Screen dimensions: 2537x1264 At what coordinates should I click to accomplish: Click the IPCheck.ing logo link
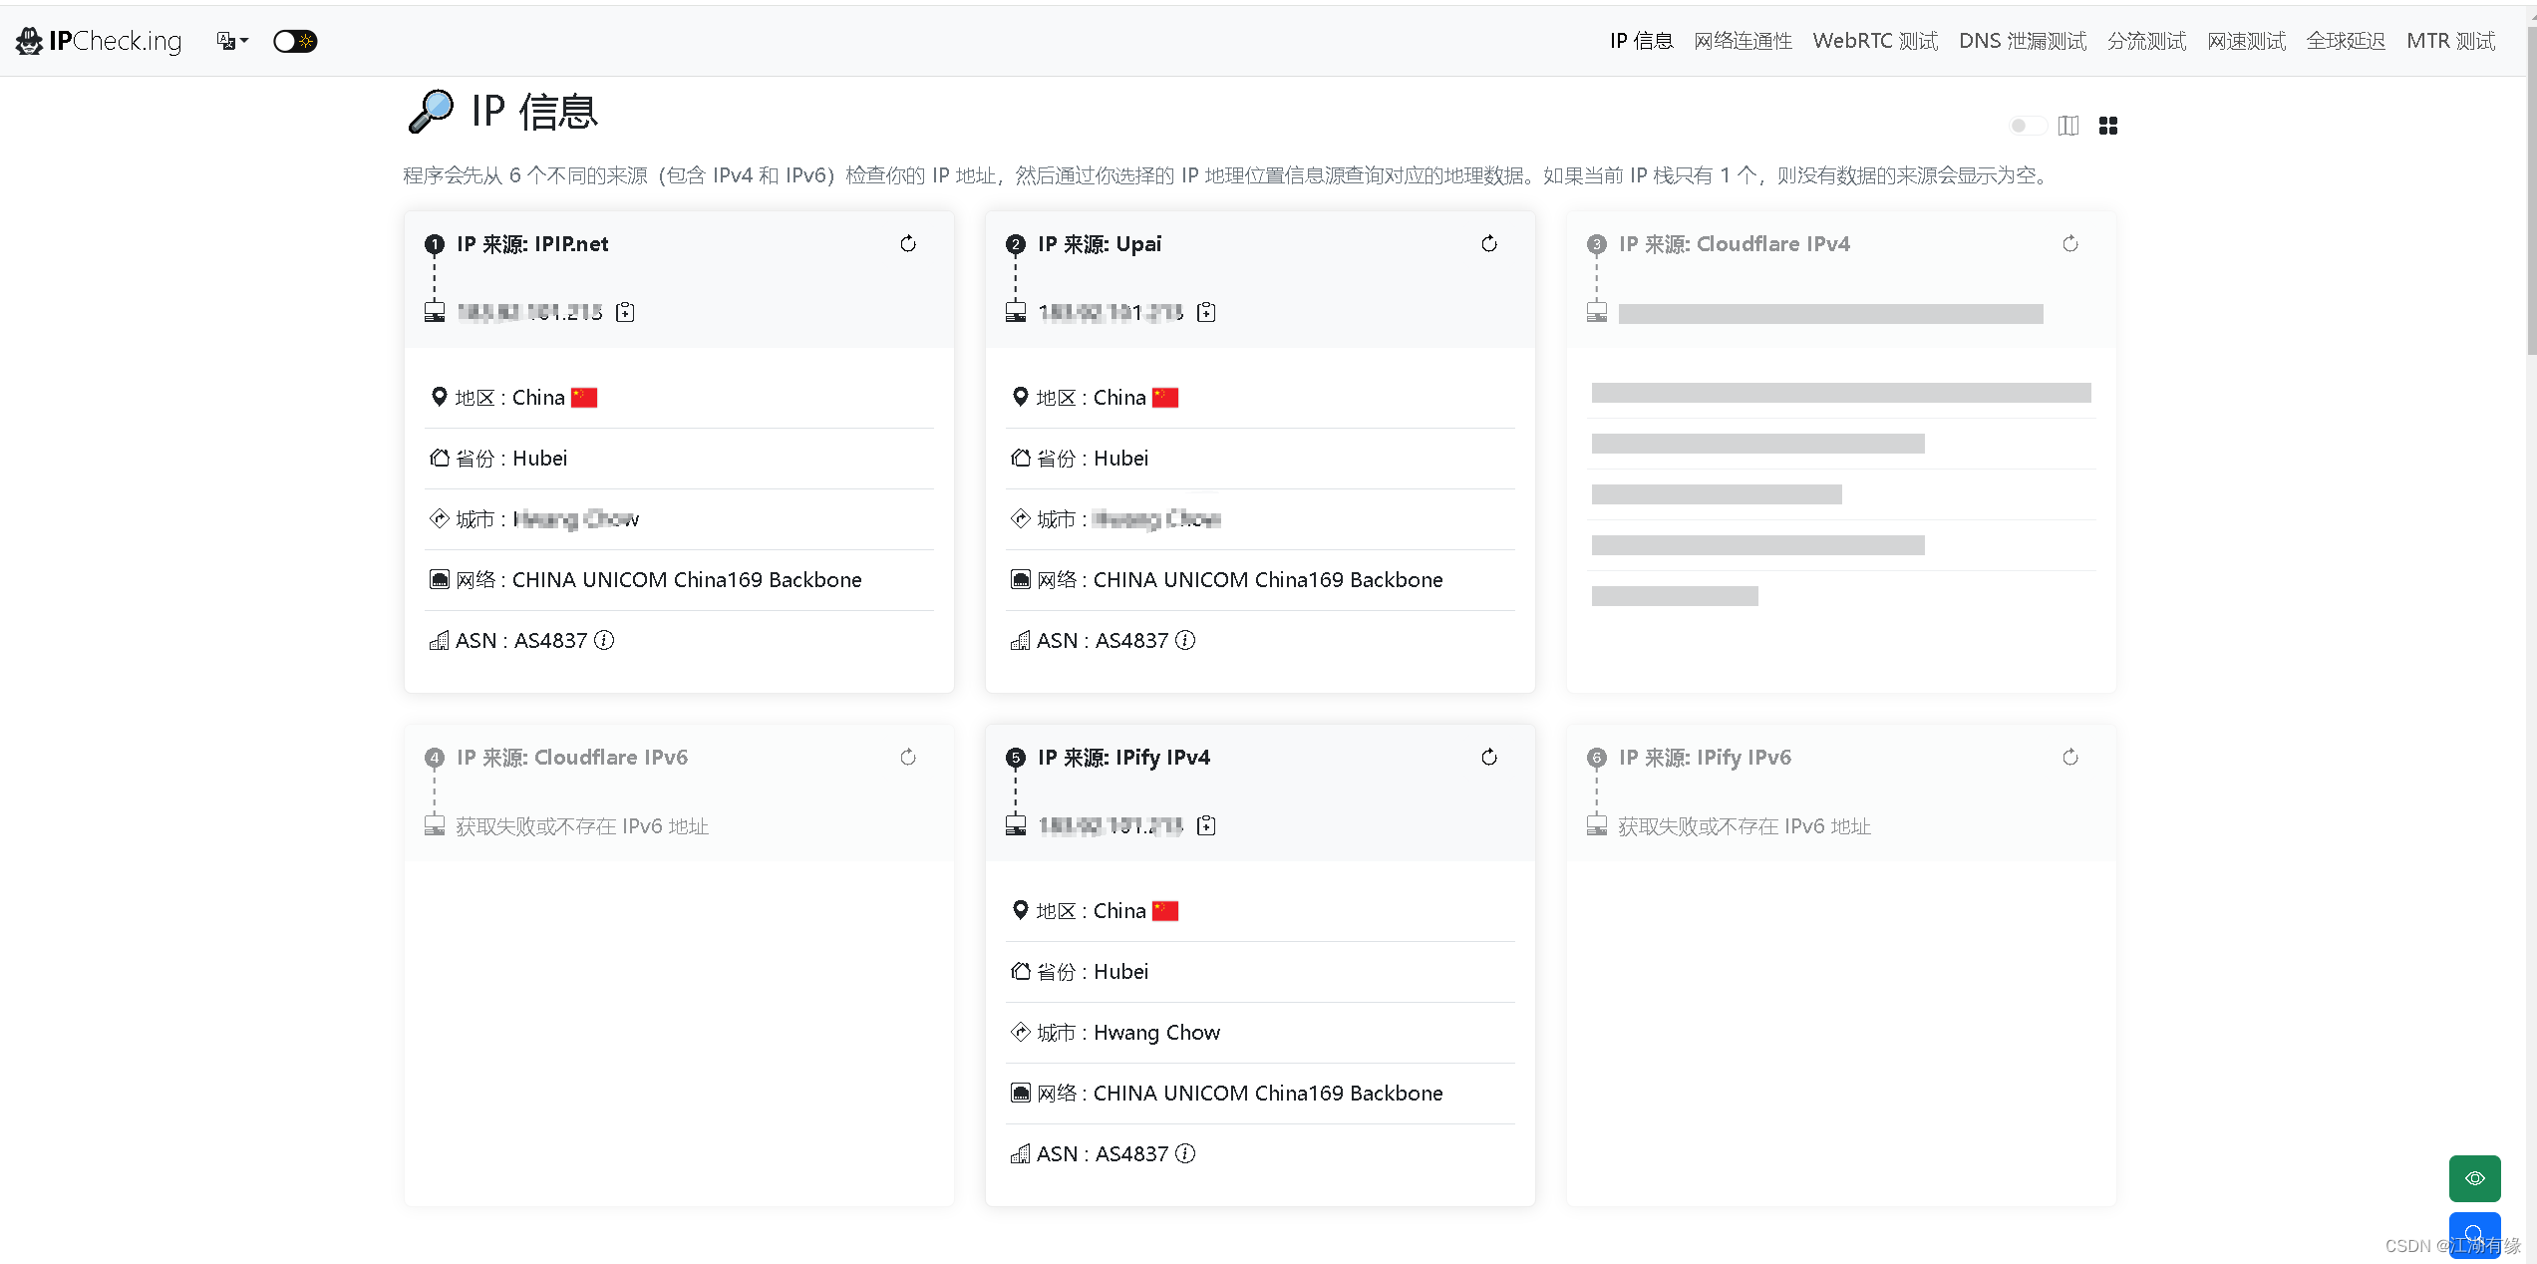(100, 41)
